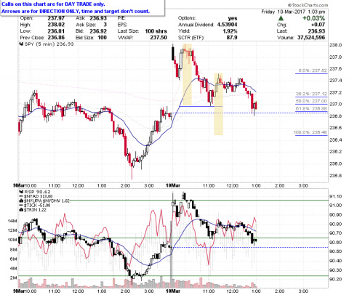
Task: Click the histogram icon next to $NYUPV:$NYDNV
Action: (x=21, y=201)
